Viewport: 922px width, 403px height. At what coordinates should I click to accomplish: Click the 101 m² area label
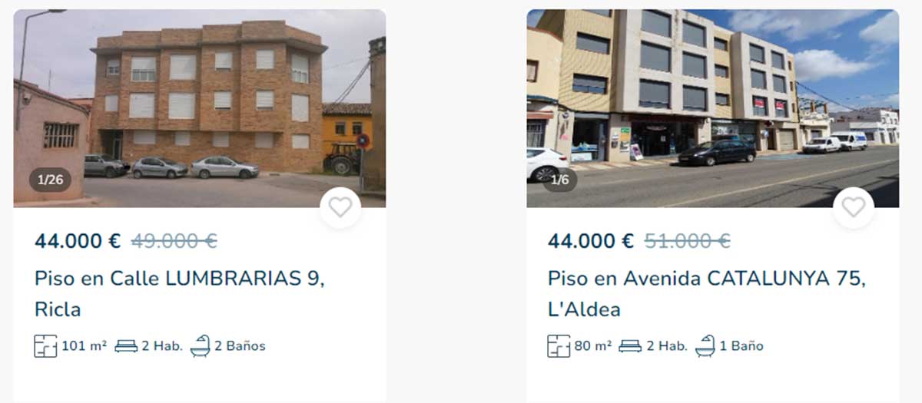pos(85,346)
